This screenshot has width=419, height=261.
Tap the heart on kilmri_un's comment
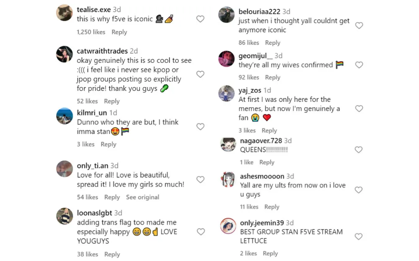click(x=200, y=127)
